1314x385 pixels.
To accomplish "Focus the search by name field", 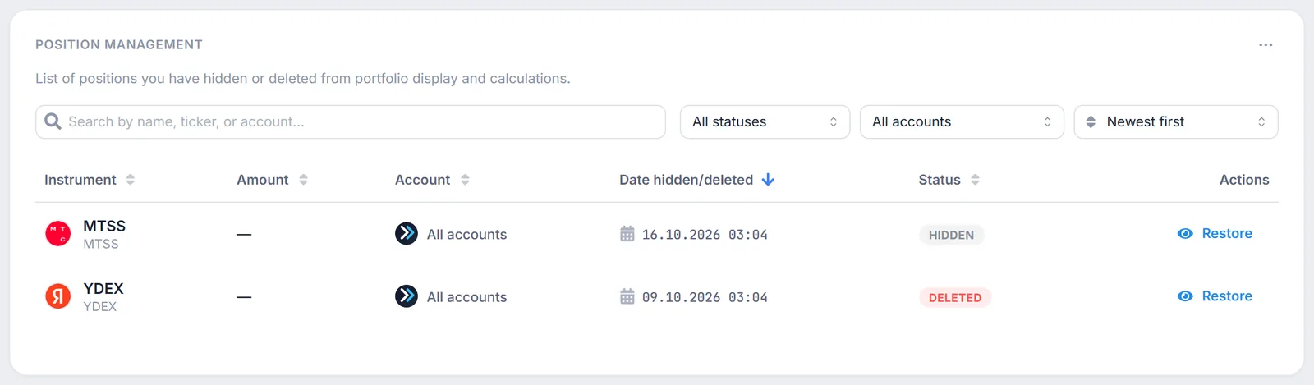I will 351,121.
